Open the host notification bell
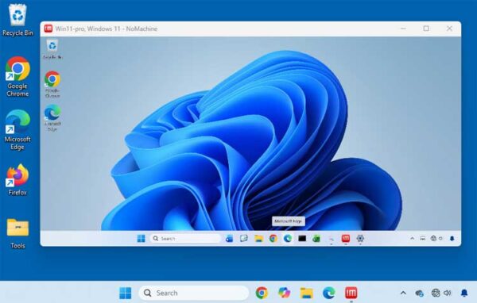Viewport: 477px width, 303px height. coord(464,293)
